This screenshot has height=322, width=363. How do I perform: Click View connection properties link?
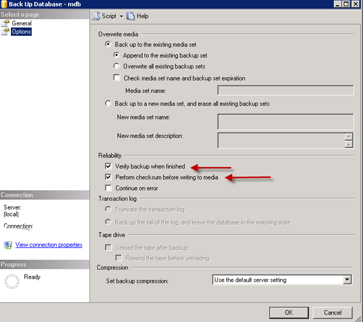pyautogui.click(x=49, y=245)
